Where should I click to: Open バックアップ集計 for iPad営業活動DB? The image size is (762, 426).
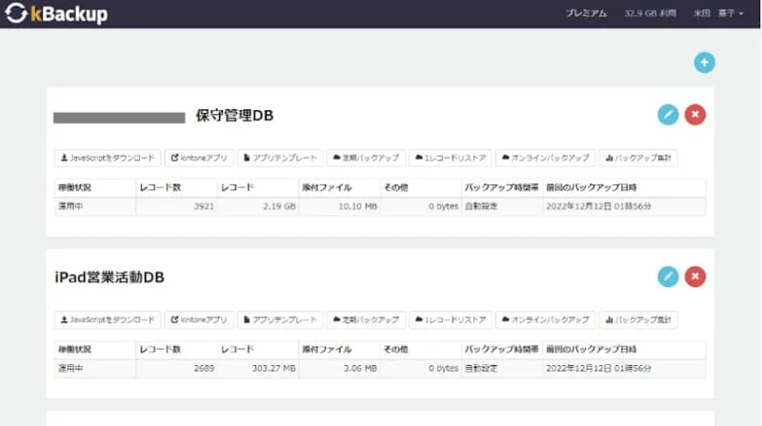[x=639, y=319]
